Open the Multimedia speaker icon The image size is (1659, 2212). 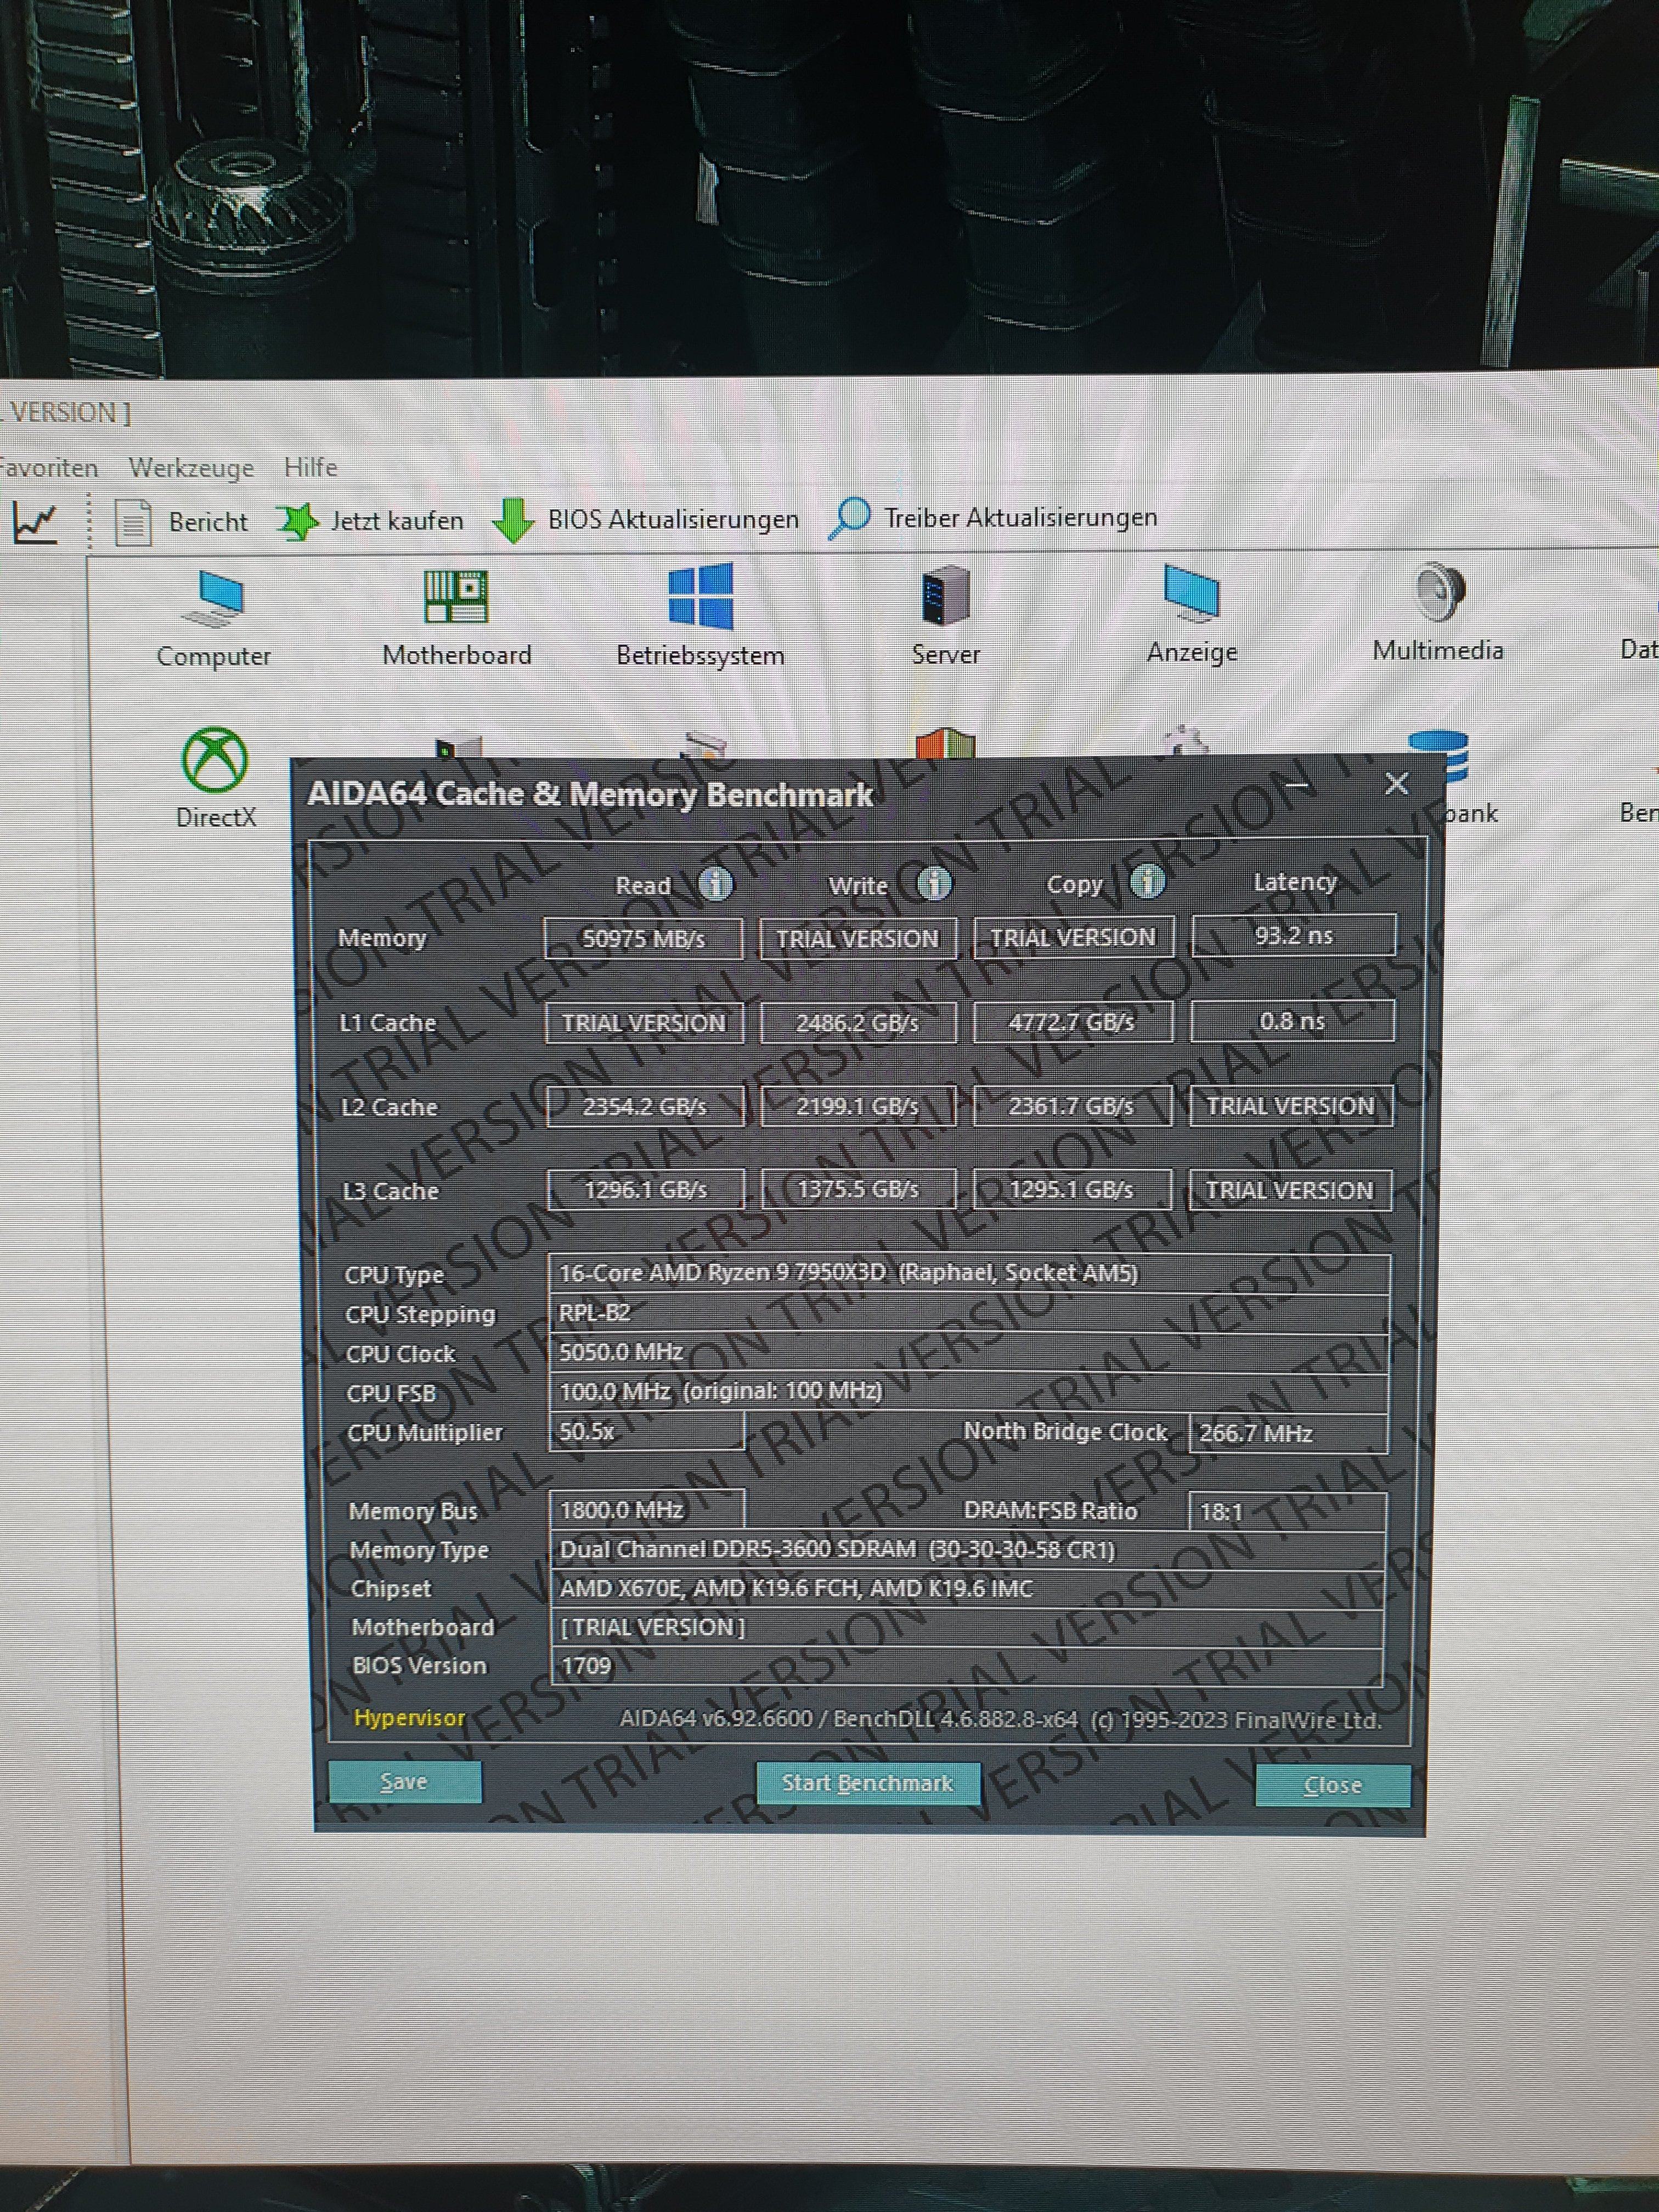(x=1439, y=592)
